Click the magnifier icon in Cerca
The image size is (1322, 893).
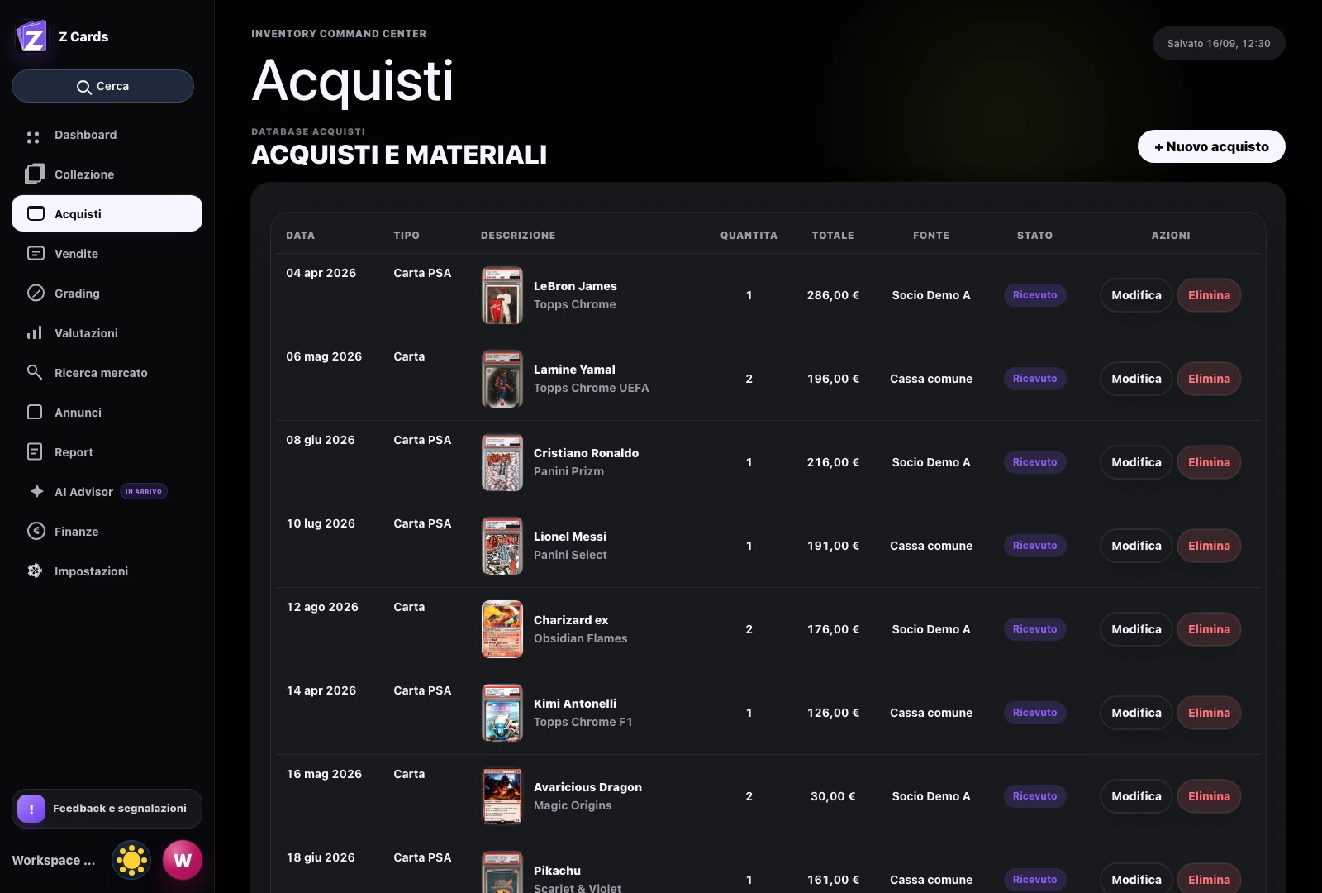click(84, 87)
